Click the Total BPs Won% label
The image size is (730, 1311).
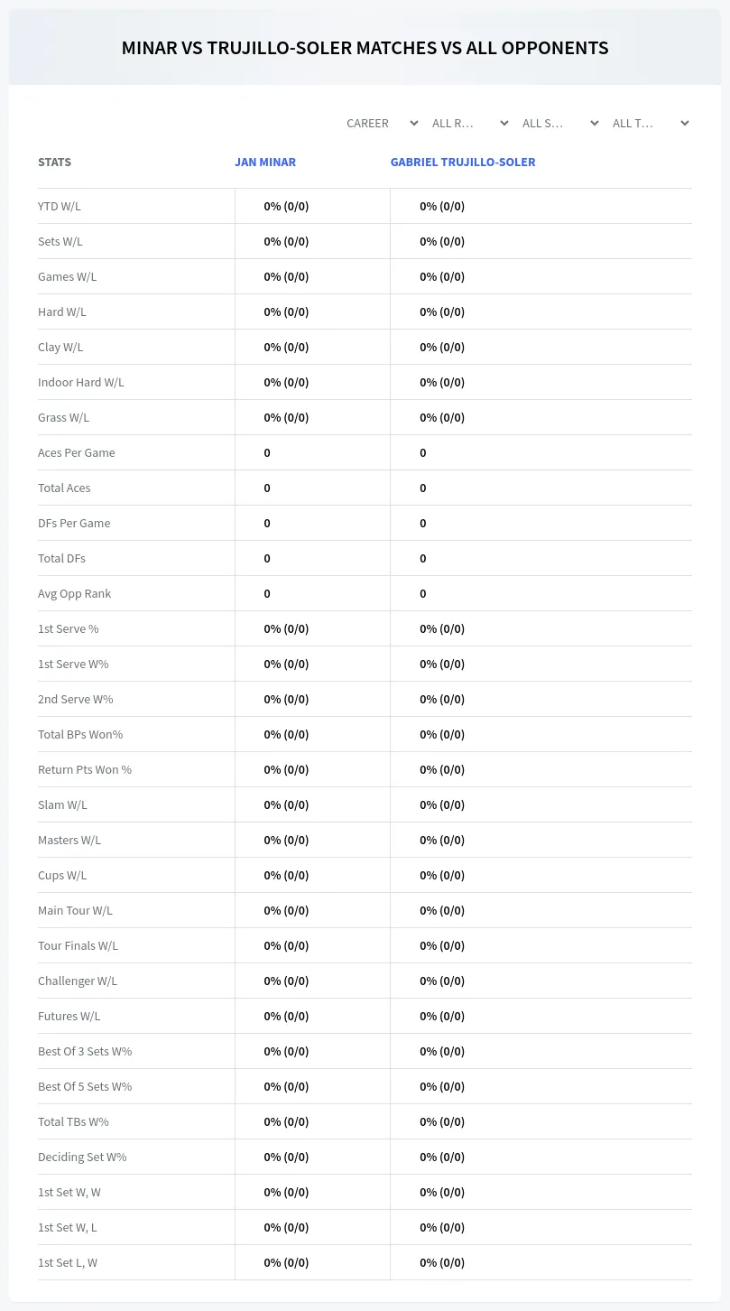coord(80,734)
